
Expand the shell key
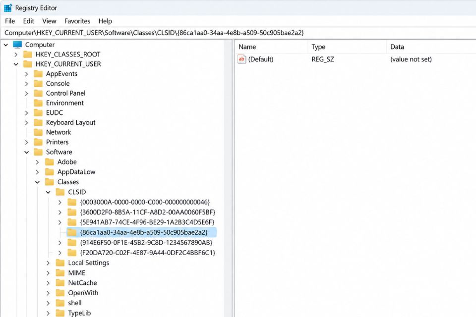(48, 303)
